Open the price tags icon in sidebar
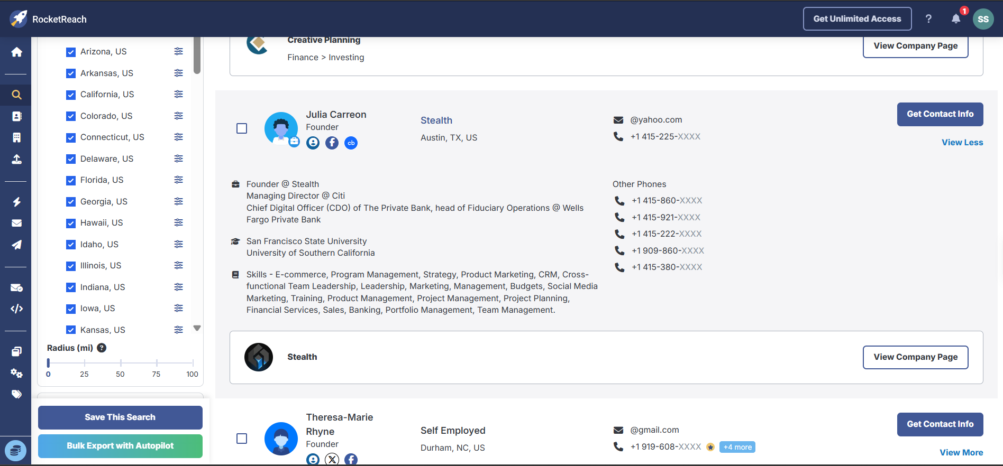Image resolution: width=1003 pixels, height=466 pixels. coord(17,394)
